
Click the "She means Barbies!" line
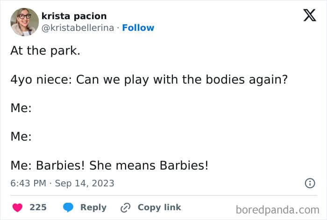pyautogui.click(x=109, y=165)
